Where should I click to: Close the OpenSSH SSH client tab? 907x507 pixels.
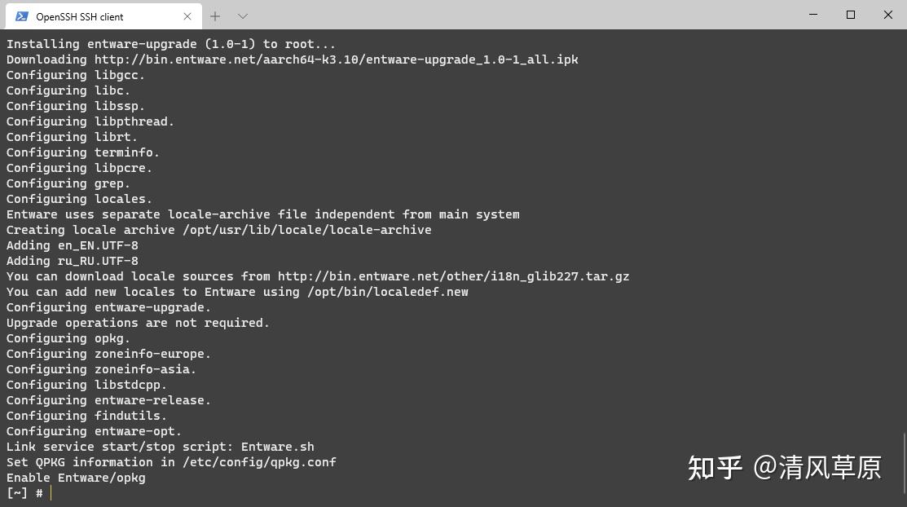click(187, 16)
